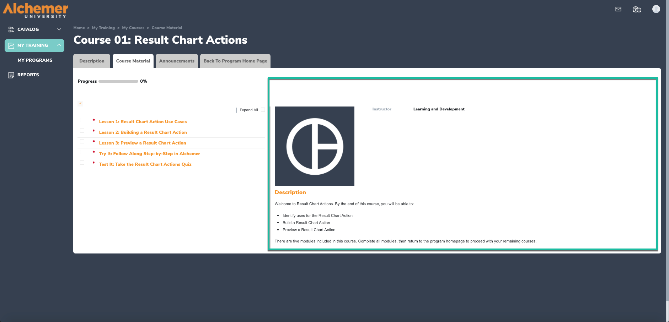This screenshot has height=322, width=669.
Task: Open the user profile avatar
Action: coord(656,9)
